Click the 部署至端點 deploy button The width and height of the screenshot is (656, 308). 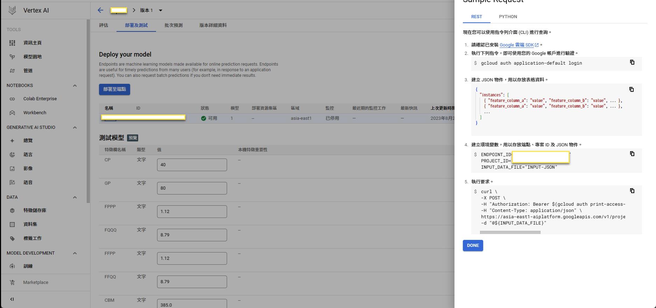[114, 89]
